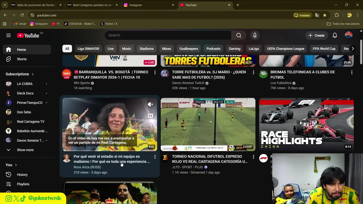Expand the Subscriptions section
363x204 pixels.
(20, 74)
